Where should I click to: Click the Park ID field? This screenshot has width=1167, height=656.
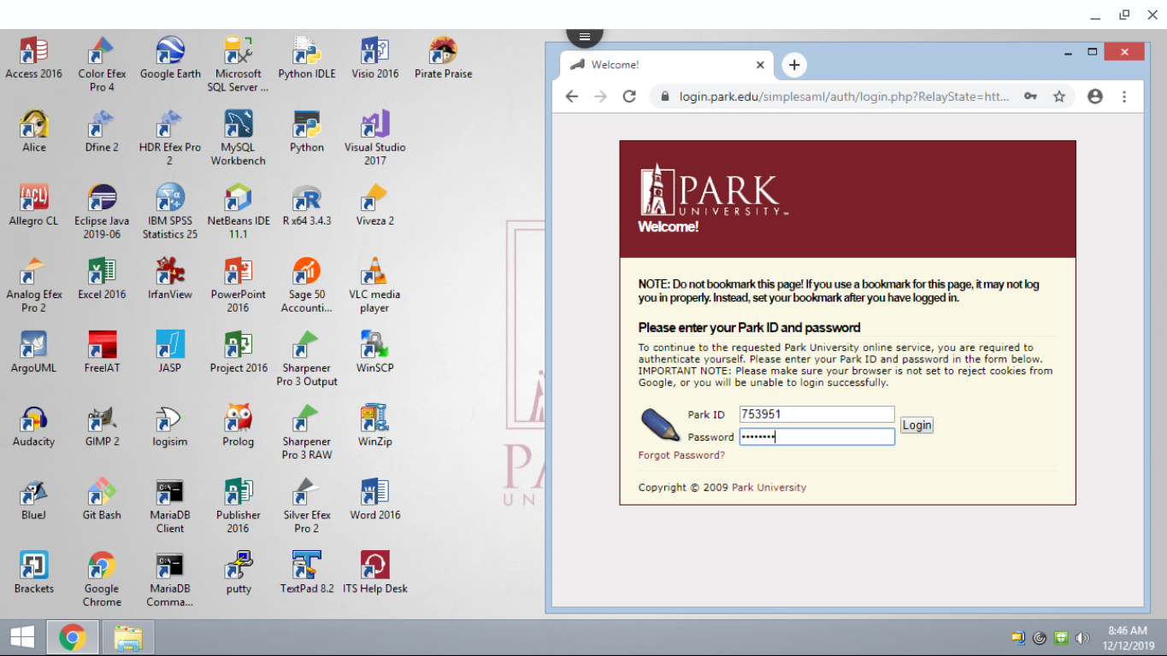pos(816,414)
